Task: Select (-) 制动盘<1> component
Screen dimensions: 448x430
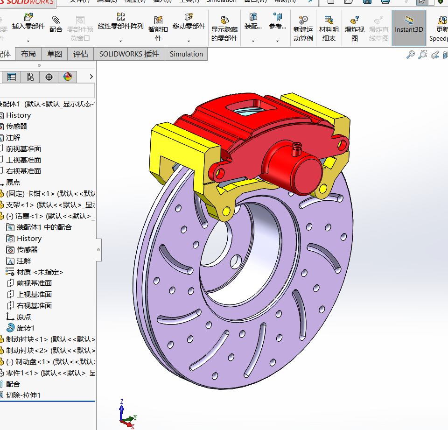Action: (48, 362)
